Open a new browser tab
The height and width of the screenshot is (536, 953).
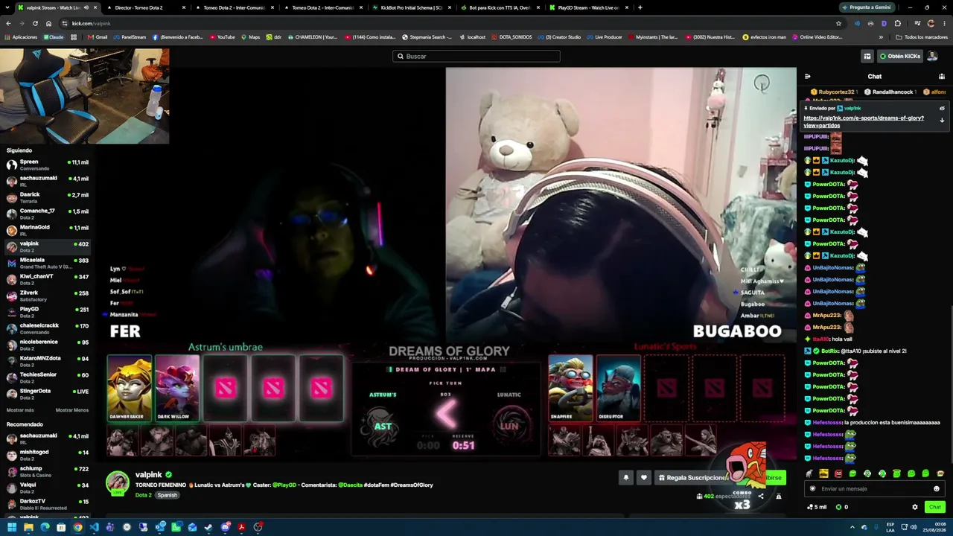(x=640, y=7)
